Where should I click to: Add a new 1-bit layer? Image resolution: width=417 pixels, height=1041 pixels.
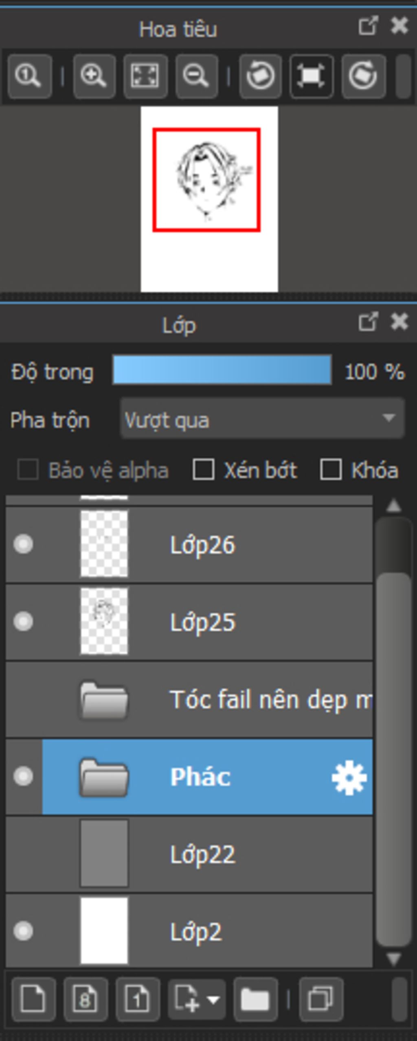(x=137, y=999)
